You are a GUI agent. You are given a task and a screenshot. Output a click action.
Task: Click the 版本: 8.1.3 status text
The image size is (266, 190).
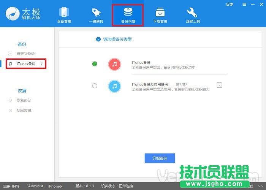point(85,186)
